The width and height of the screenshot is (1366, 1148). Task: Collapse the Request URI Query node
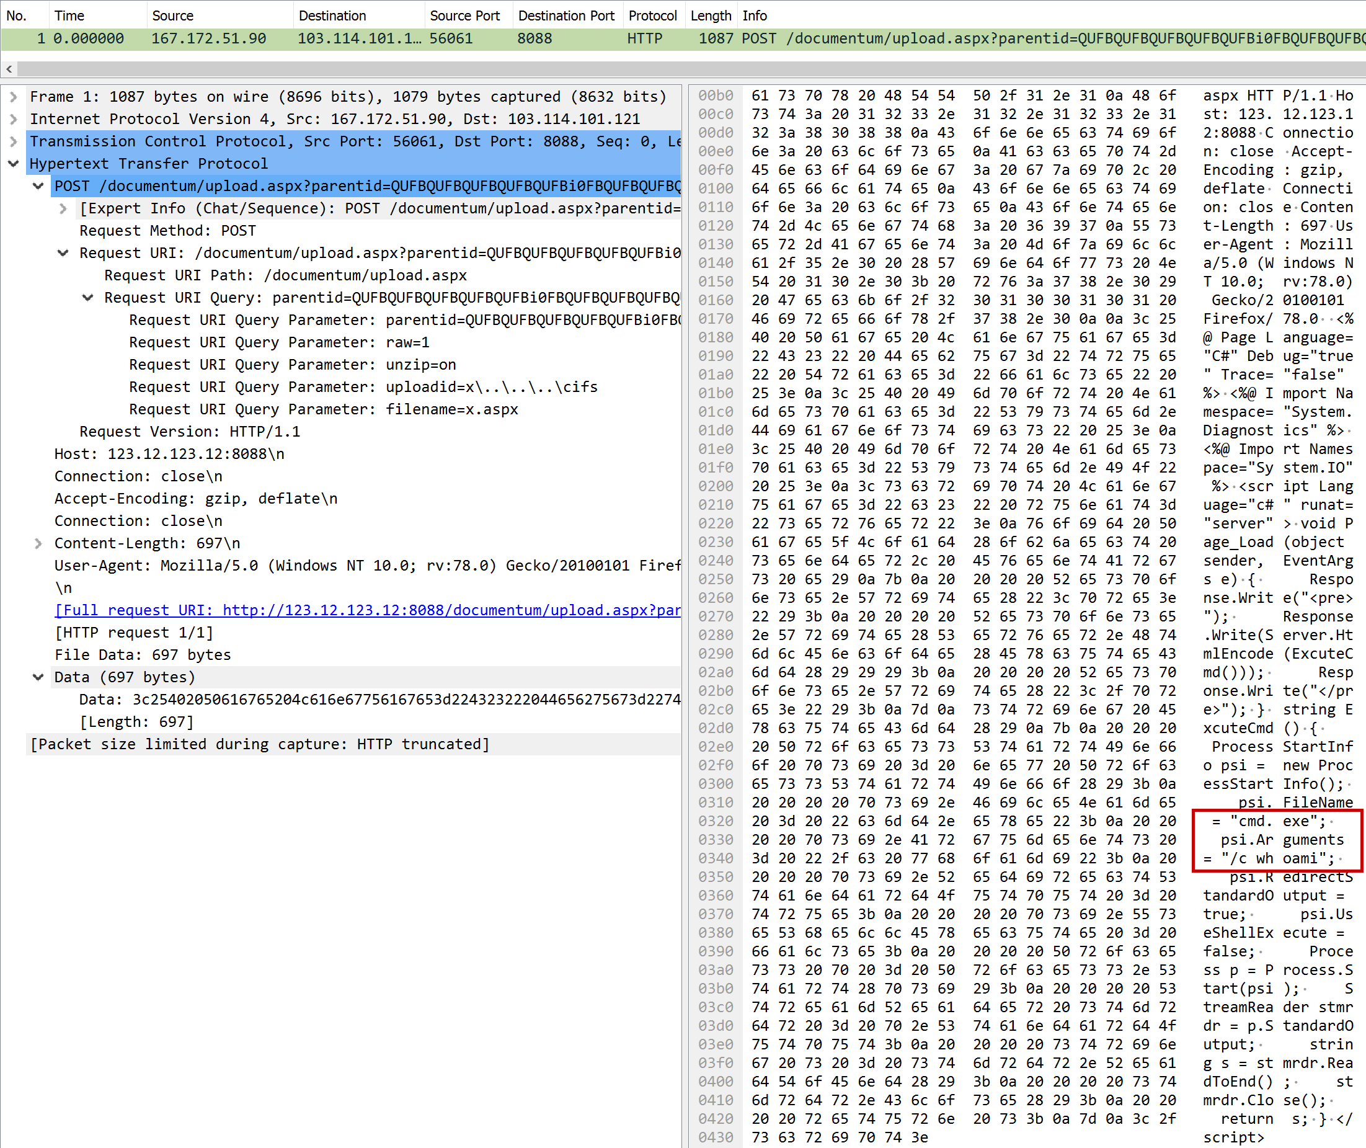[88, 298]
